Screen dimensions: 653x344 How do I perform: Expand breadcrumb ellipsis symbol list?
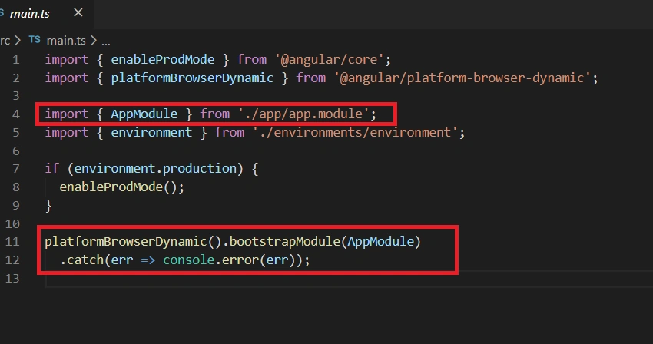[106, 41]
